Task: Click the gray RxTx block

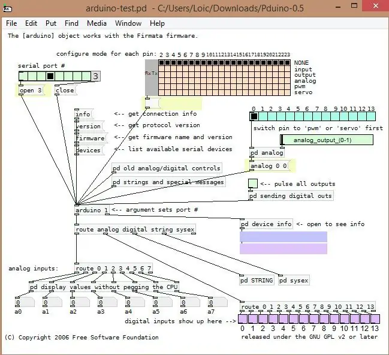Action: [151, 77]
